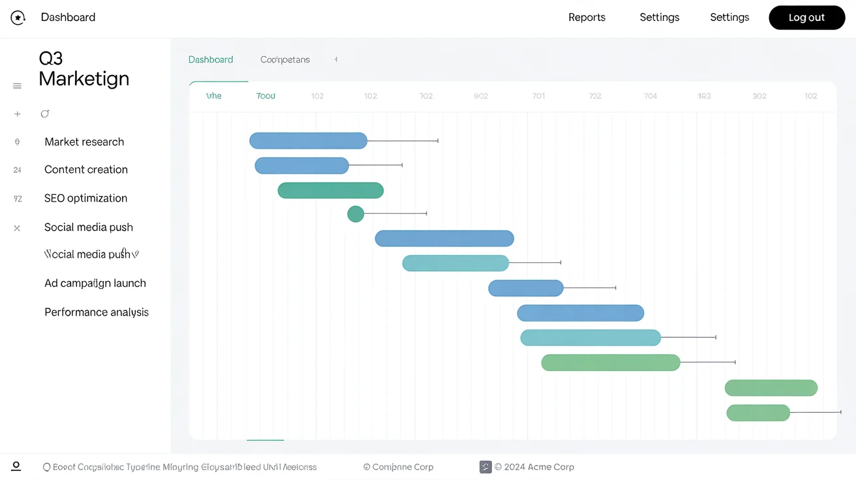Add a new task using the plus icon

point(17,113)
